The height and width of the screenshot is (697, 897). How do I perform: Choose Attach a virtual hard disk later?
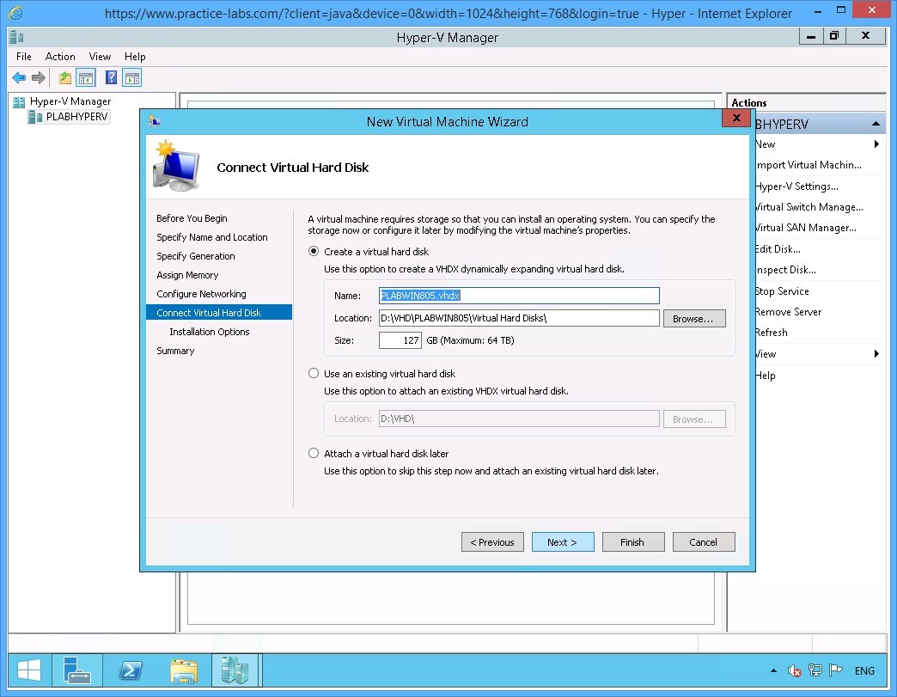(x=314, y=453)
